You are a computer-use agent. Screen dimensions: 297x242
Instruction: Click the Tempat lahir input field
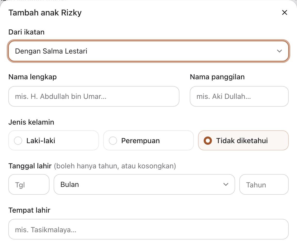148,229
